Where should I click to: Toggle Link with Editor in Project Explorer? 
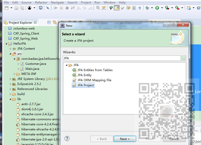55,22
